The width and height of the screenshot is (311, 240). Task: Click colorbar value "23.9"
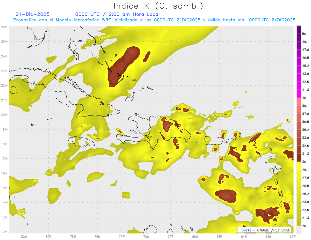click(306, 202)
